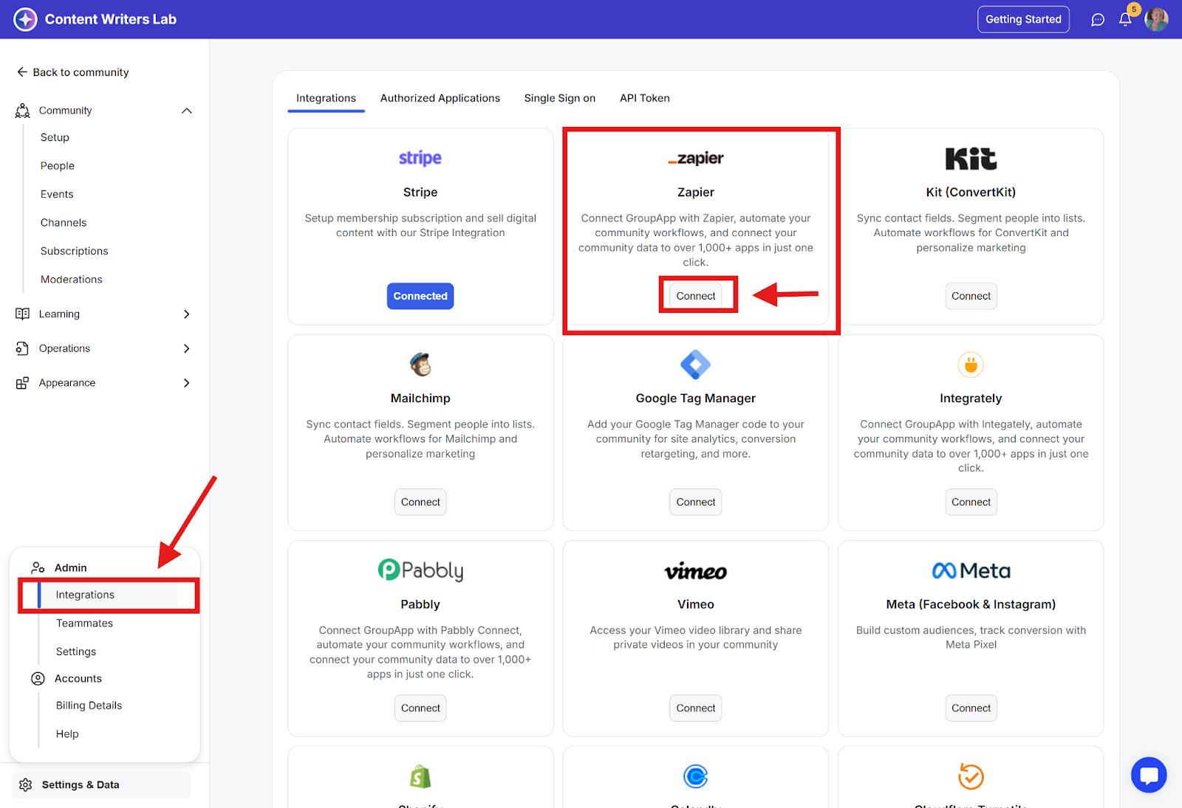Click the Integrately plug logo
Image resolution: width=1182 pixels, height=808 pixels.
point(971,365)
